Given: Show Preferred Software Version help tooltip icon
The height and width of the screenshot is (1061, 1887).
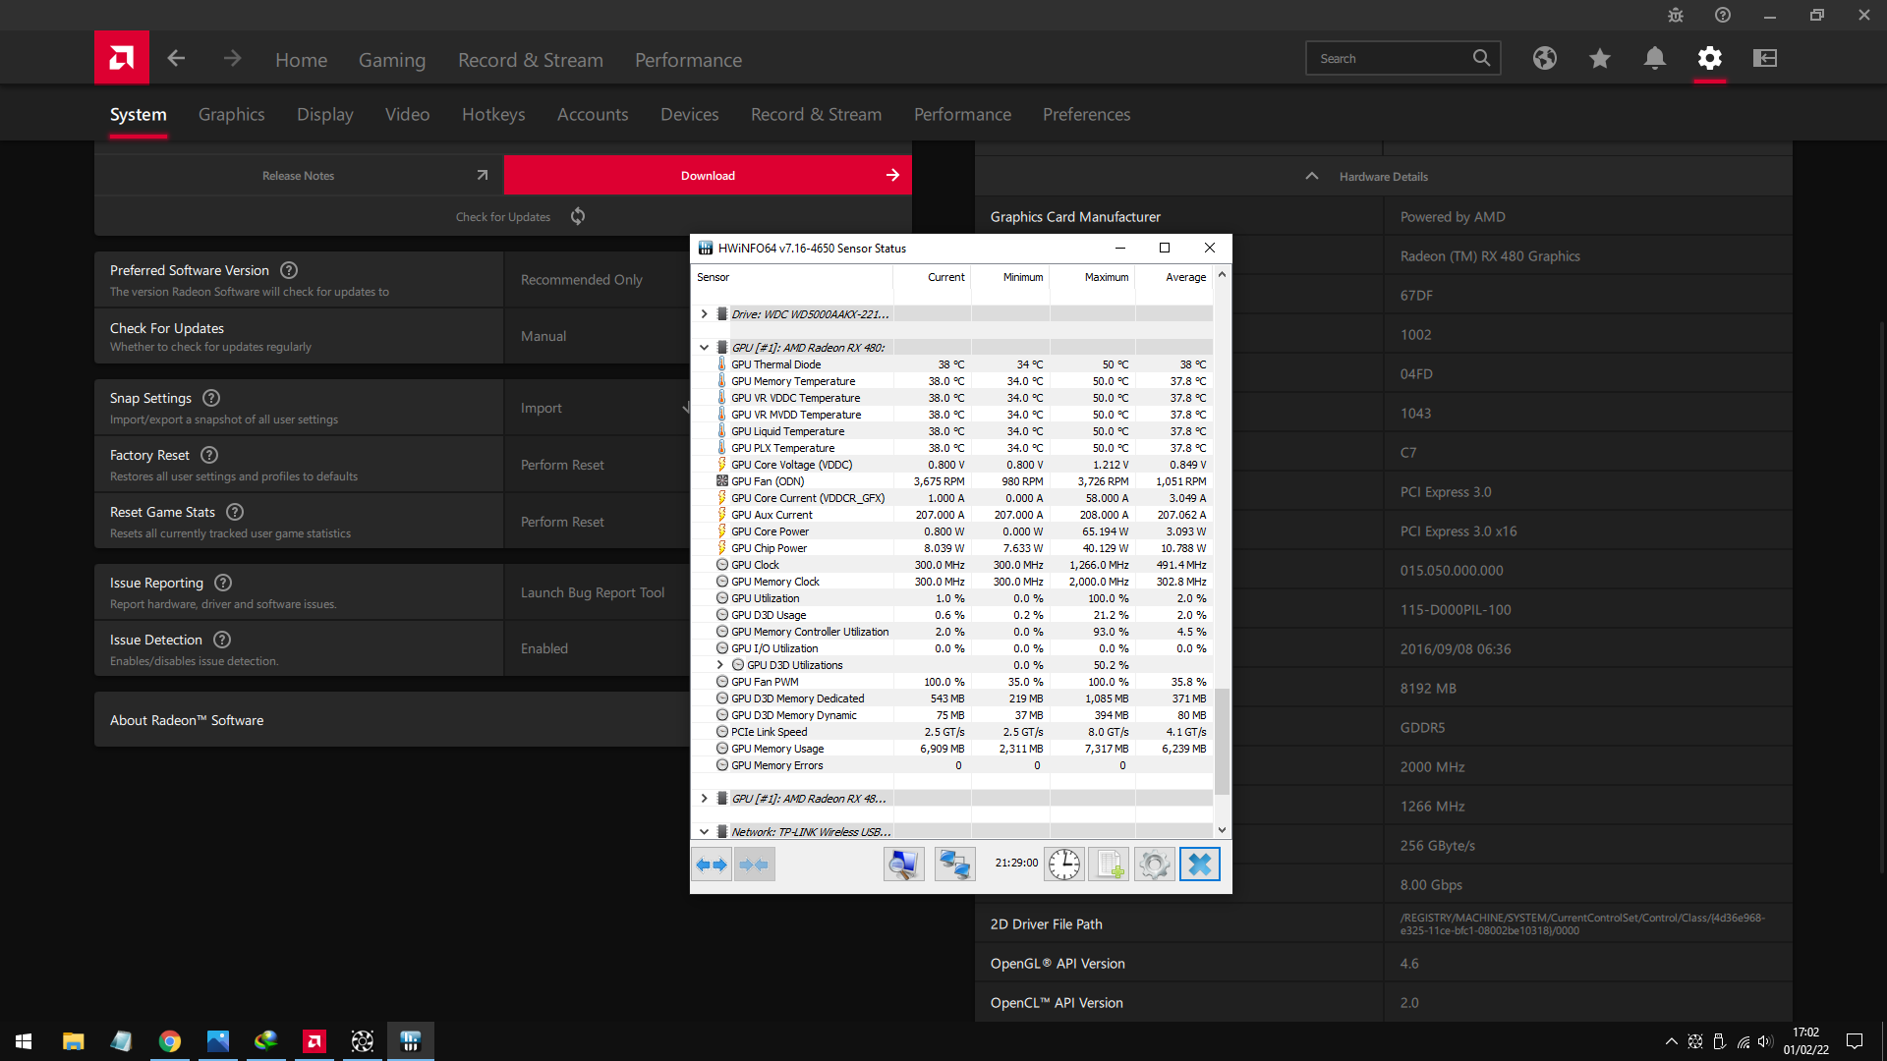Looking at the screenshot, I should pos(289,270).
